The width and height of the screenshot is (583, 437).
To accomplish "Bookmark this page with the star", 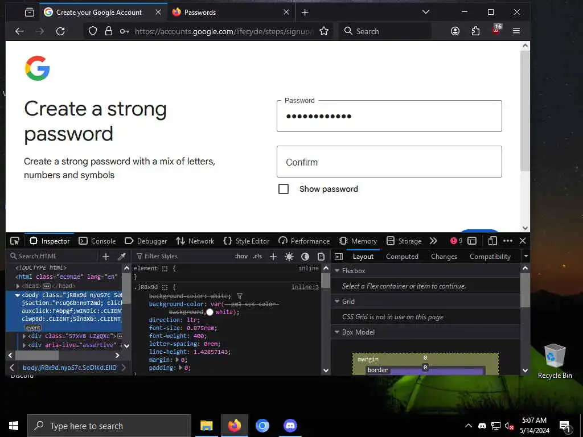I will coord(324,31).
